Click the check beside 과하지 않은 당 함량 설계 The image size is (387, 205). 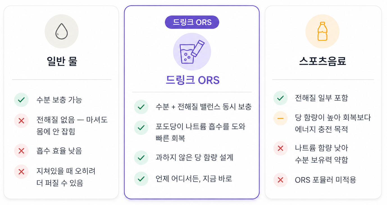pos(141,157)
